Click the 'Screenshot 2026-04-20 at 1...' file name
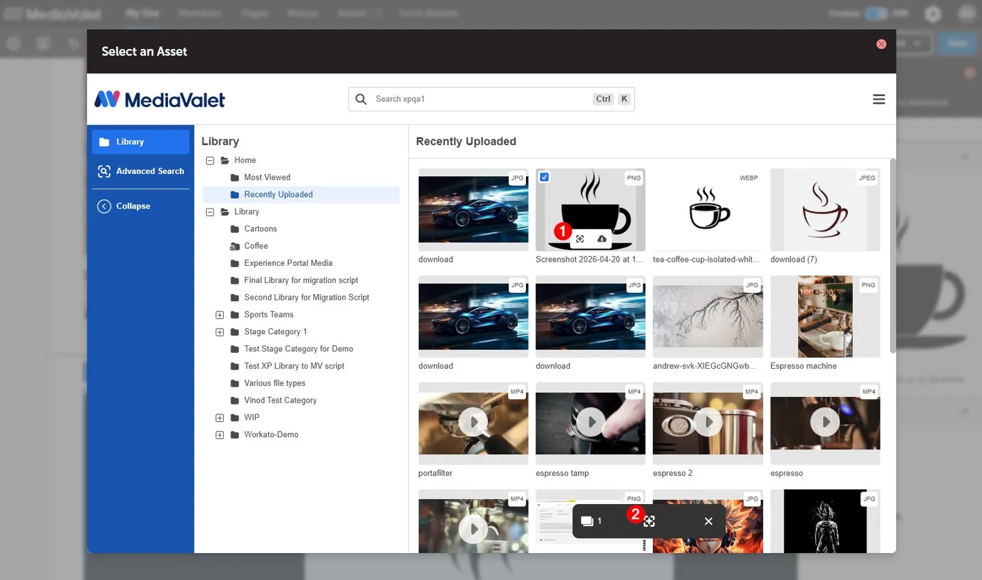The width and height of the screenshot is (982, 580). tap(590, 260)
